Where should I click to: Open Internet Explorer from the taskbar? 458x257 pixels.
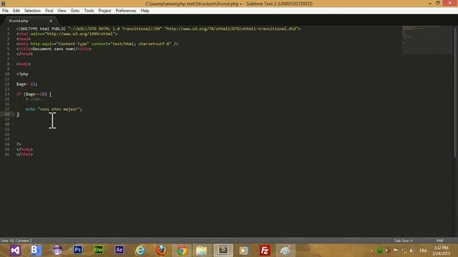tap(140, 251)
